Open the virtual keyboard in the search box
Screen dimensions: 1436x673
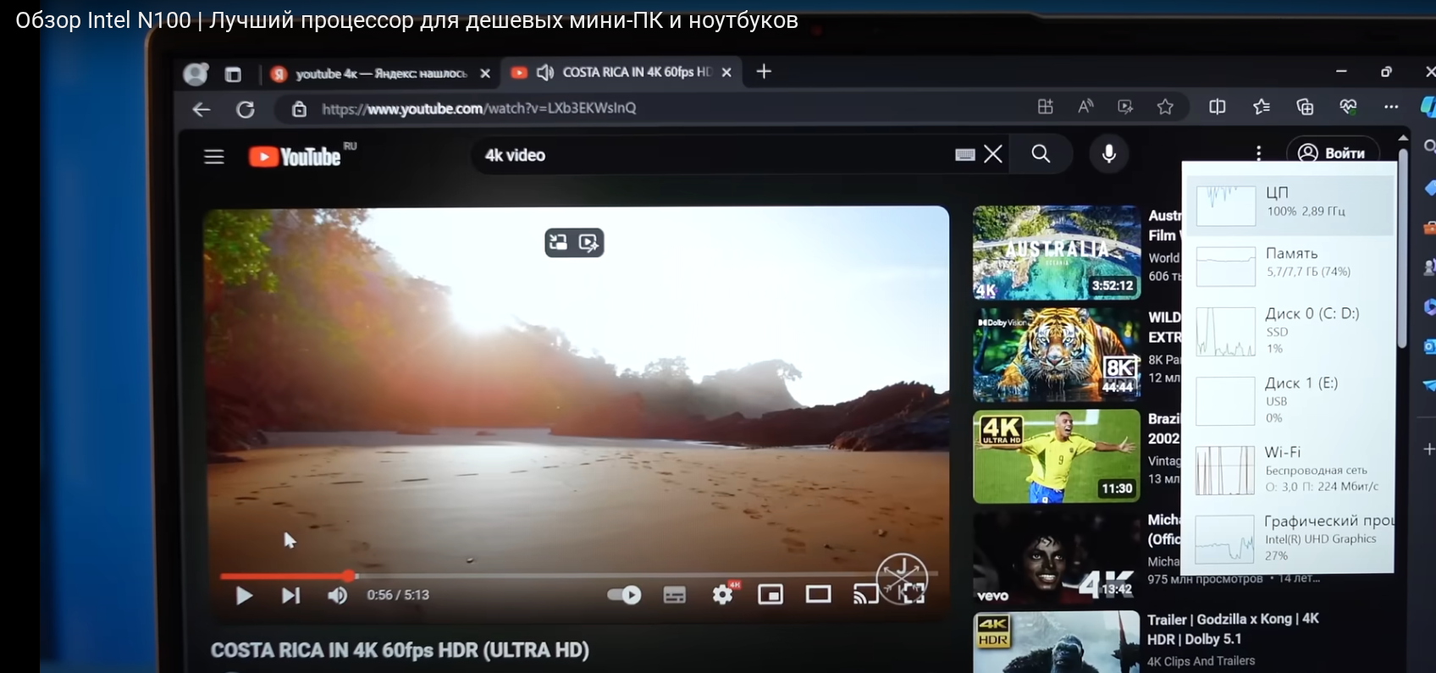point(965,155)
